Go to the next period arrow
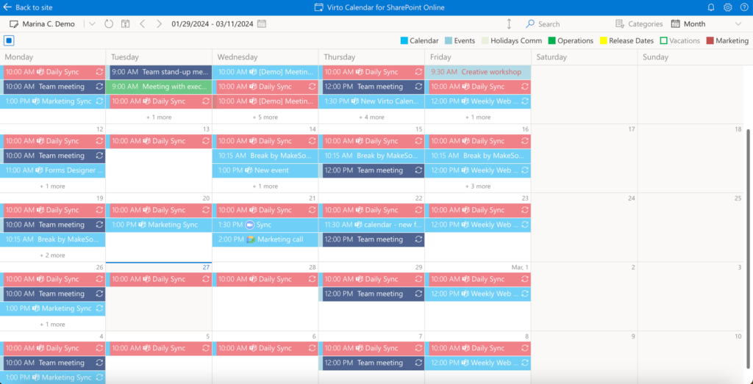This screenshot has height=384, width=753. pos(160,24)
